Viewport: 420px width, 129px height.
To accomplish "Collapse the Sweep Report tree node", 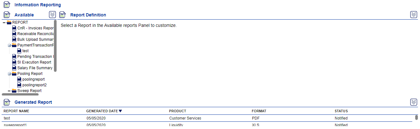I will click(9, 91).
